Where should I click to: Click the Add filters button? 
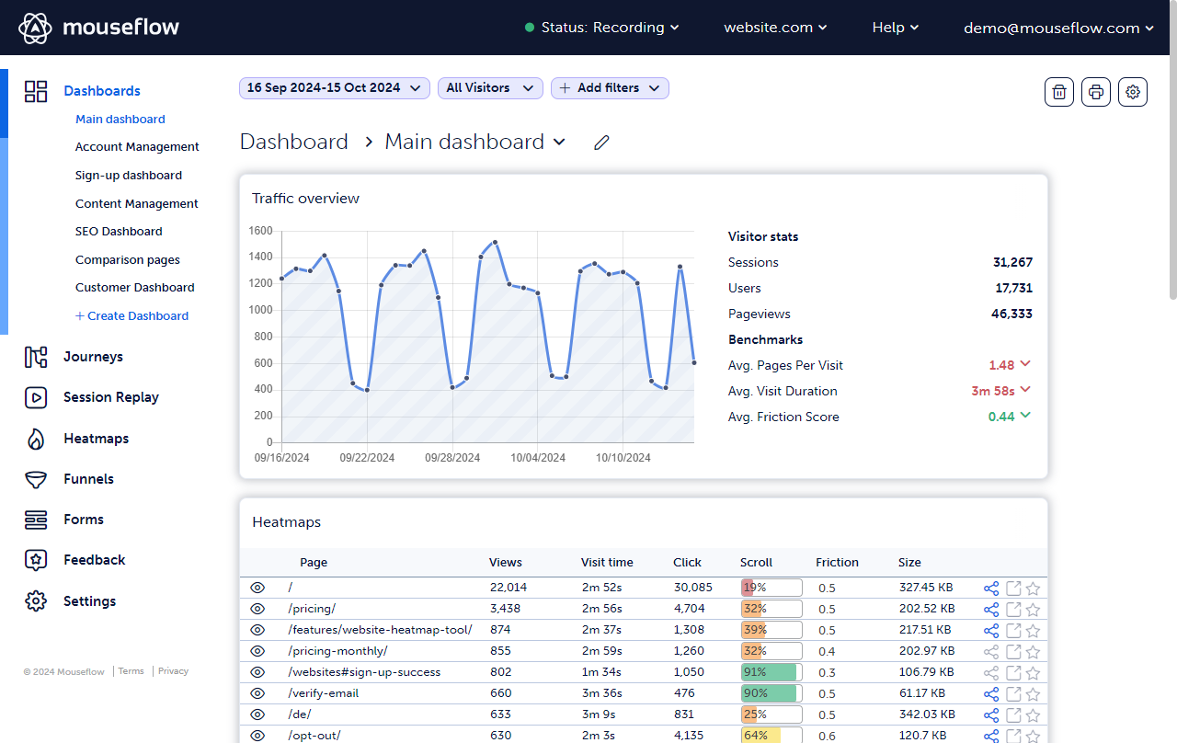tap(610, 88)
